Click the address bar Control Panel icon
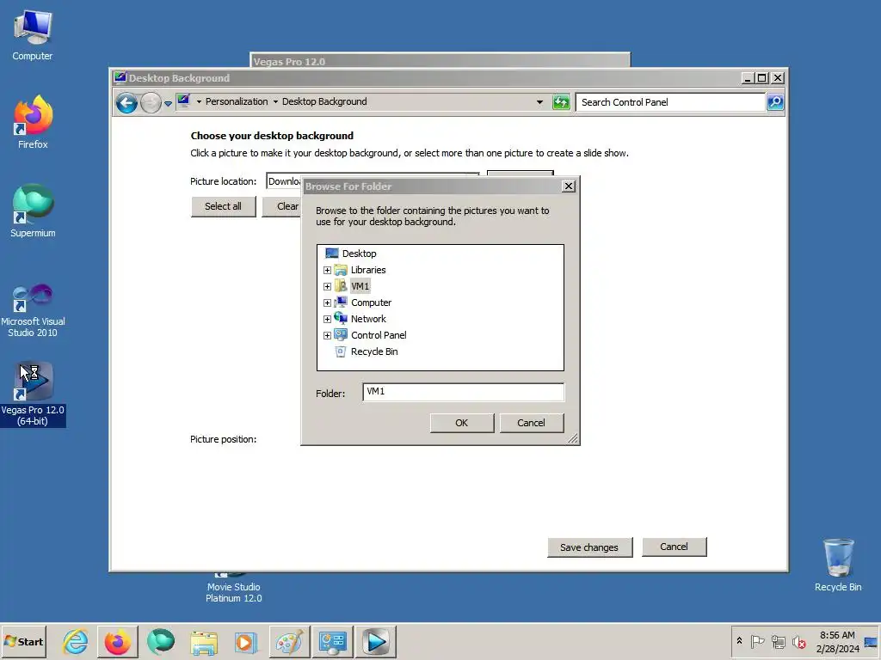Image resolution: width=881 pixels, height=660 pixels. (x=184, y=101)
